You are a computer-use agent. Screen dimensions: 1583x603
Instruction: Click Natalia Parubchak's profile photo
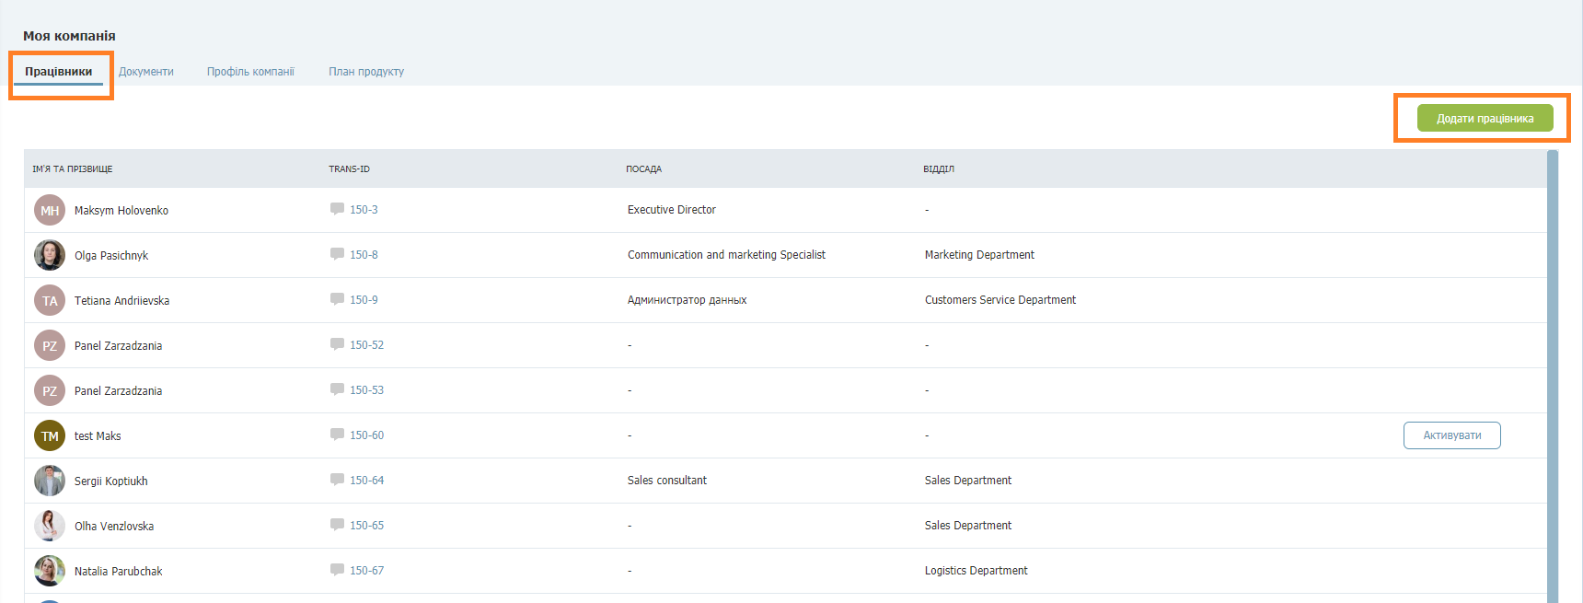[50, 571]
